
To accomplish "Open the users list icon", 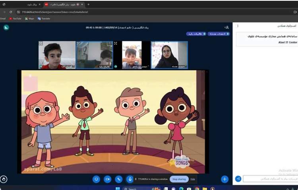I will (226, 27).
